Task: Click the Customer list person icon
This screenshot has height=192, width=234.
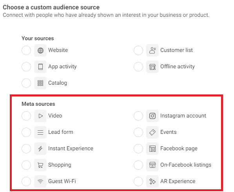Action: point(152,50)
